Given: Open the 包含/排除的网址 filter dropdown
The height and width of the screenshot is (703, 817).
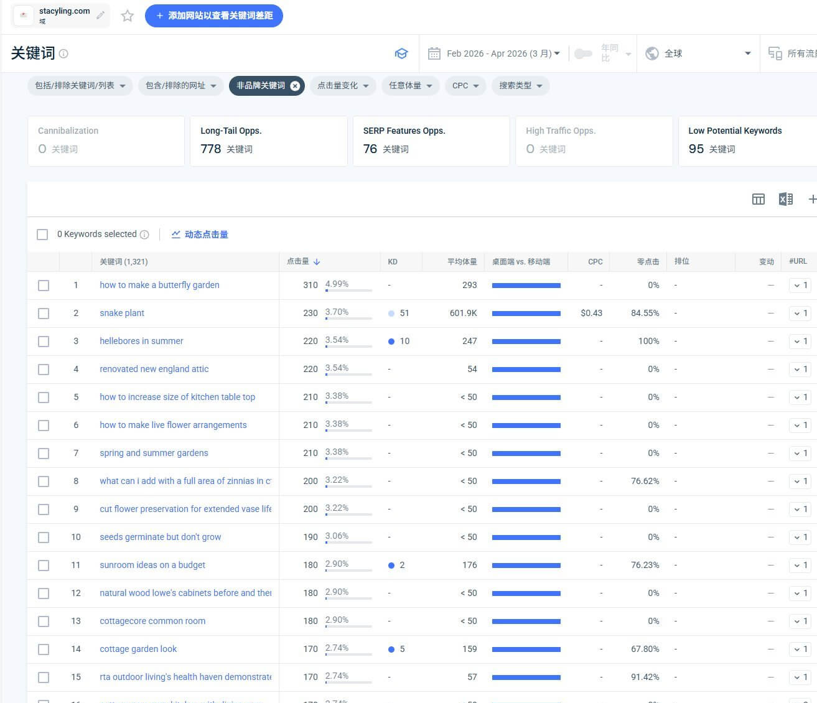Looking at the screenshot, I should [181, 86].
